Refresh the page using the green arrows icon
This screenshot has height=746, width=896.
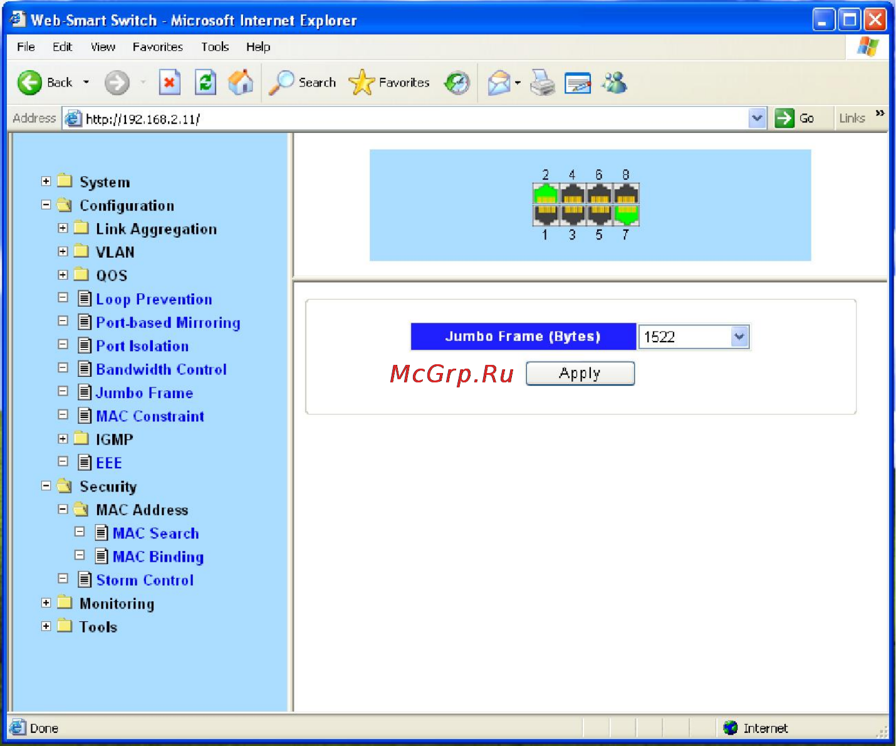(x=206, y=83)
